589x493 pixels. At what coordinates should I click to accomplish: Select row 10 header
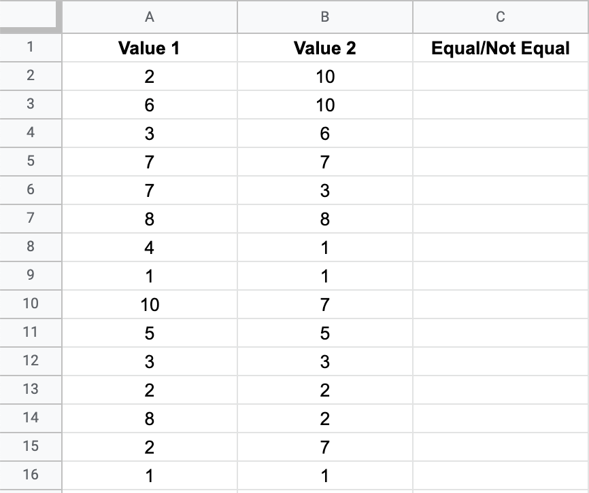click(31, 304)
